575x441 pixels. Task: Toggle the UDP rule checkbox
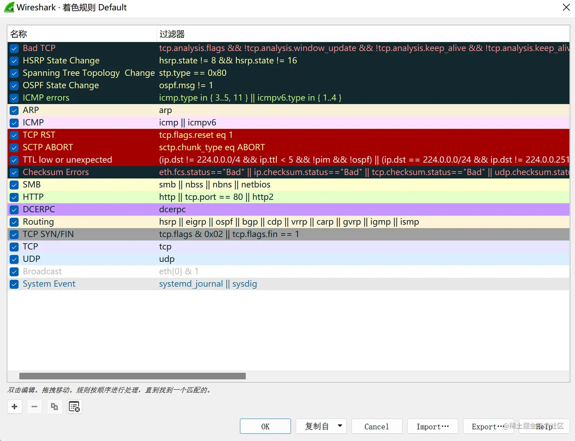14,259
